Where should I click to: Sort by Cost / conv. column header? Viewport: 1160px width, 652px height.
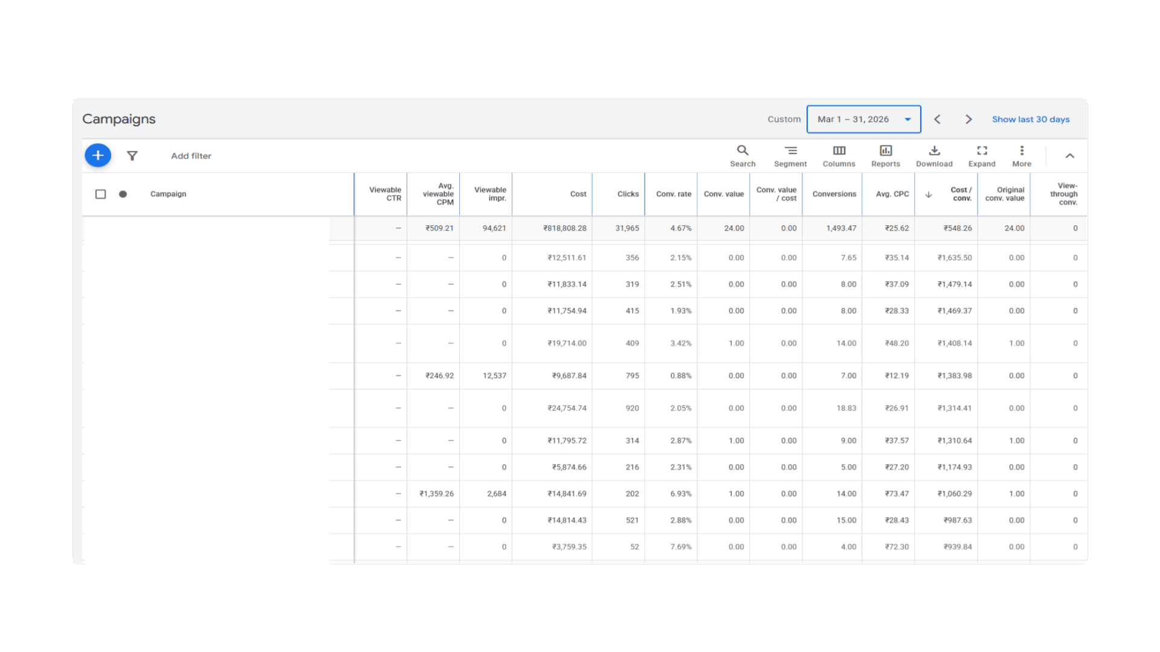pyautogui.click(x=961, y=194)
